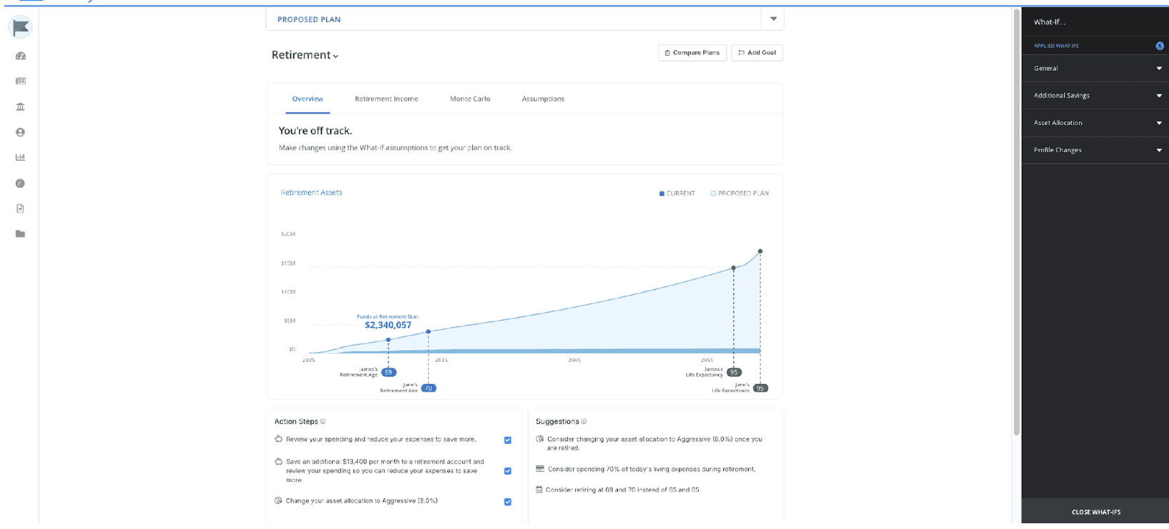Click the $2,340,057 funds at retirement value

(x=388, y=325)
